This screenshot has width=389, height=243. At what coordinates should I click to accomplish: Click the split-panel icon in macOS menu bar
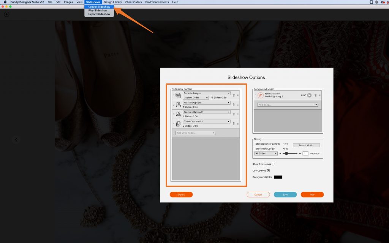372,2
